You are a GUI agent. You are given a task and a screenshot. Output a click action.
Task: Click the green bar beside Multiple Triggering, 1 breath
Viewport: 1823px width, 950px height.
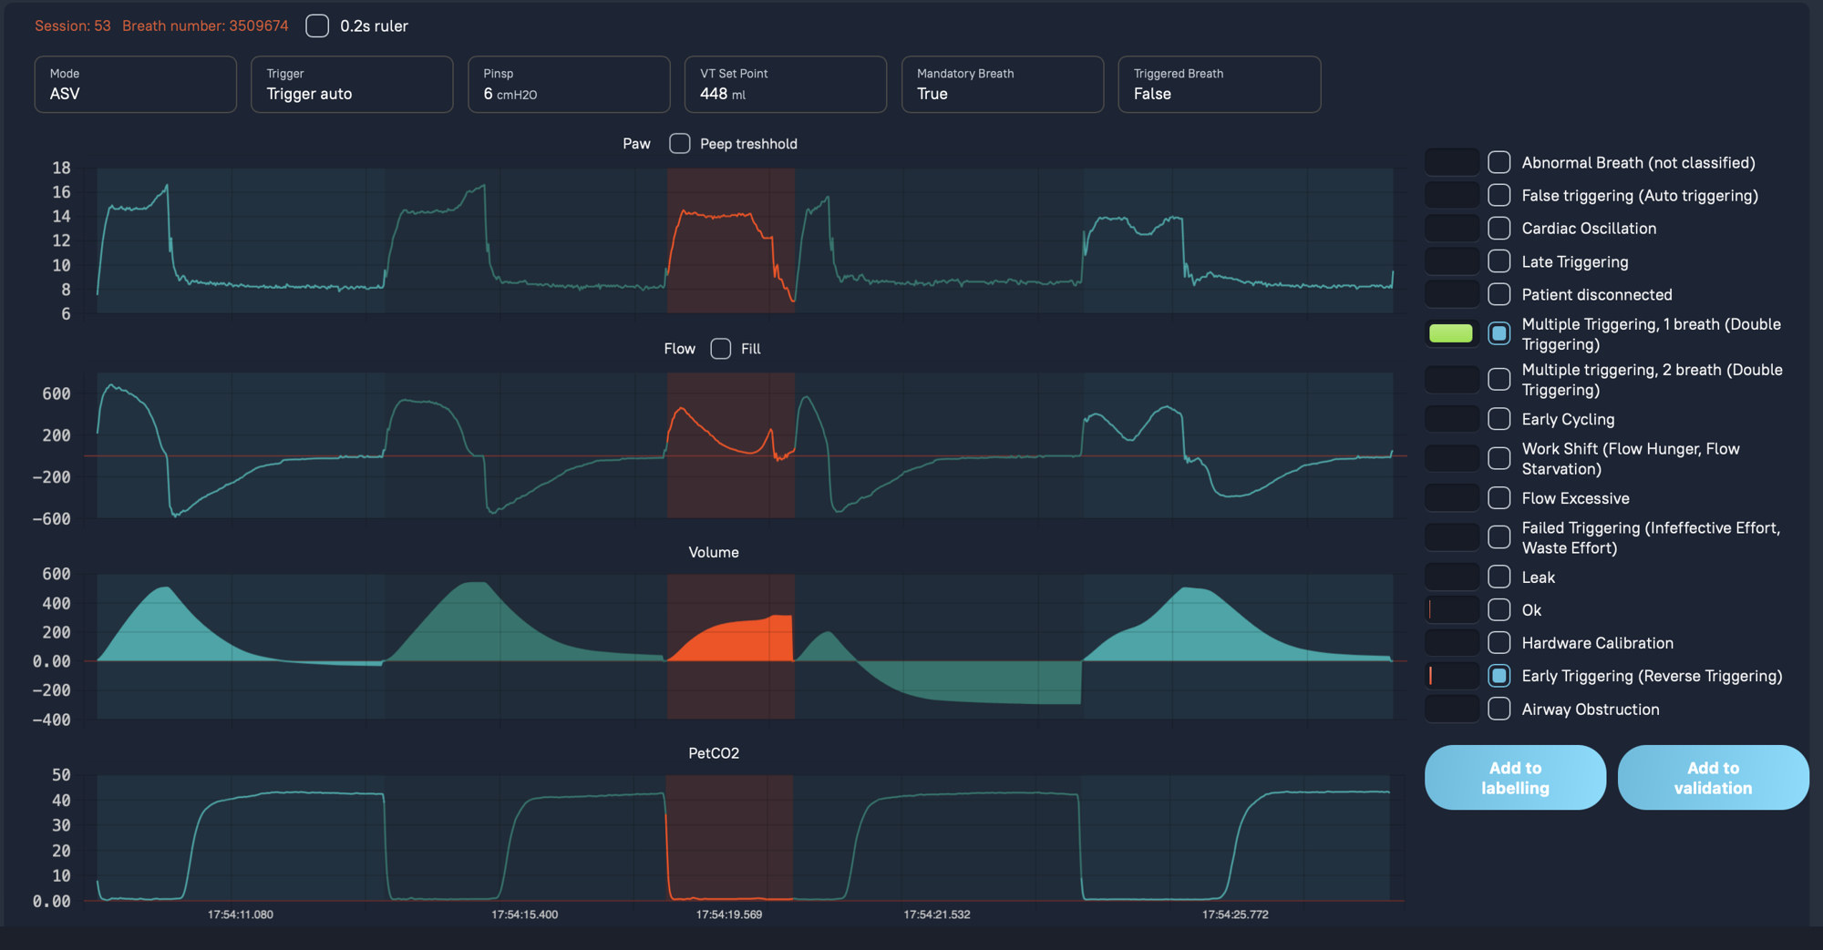1451,333
